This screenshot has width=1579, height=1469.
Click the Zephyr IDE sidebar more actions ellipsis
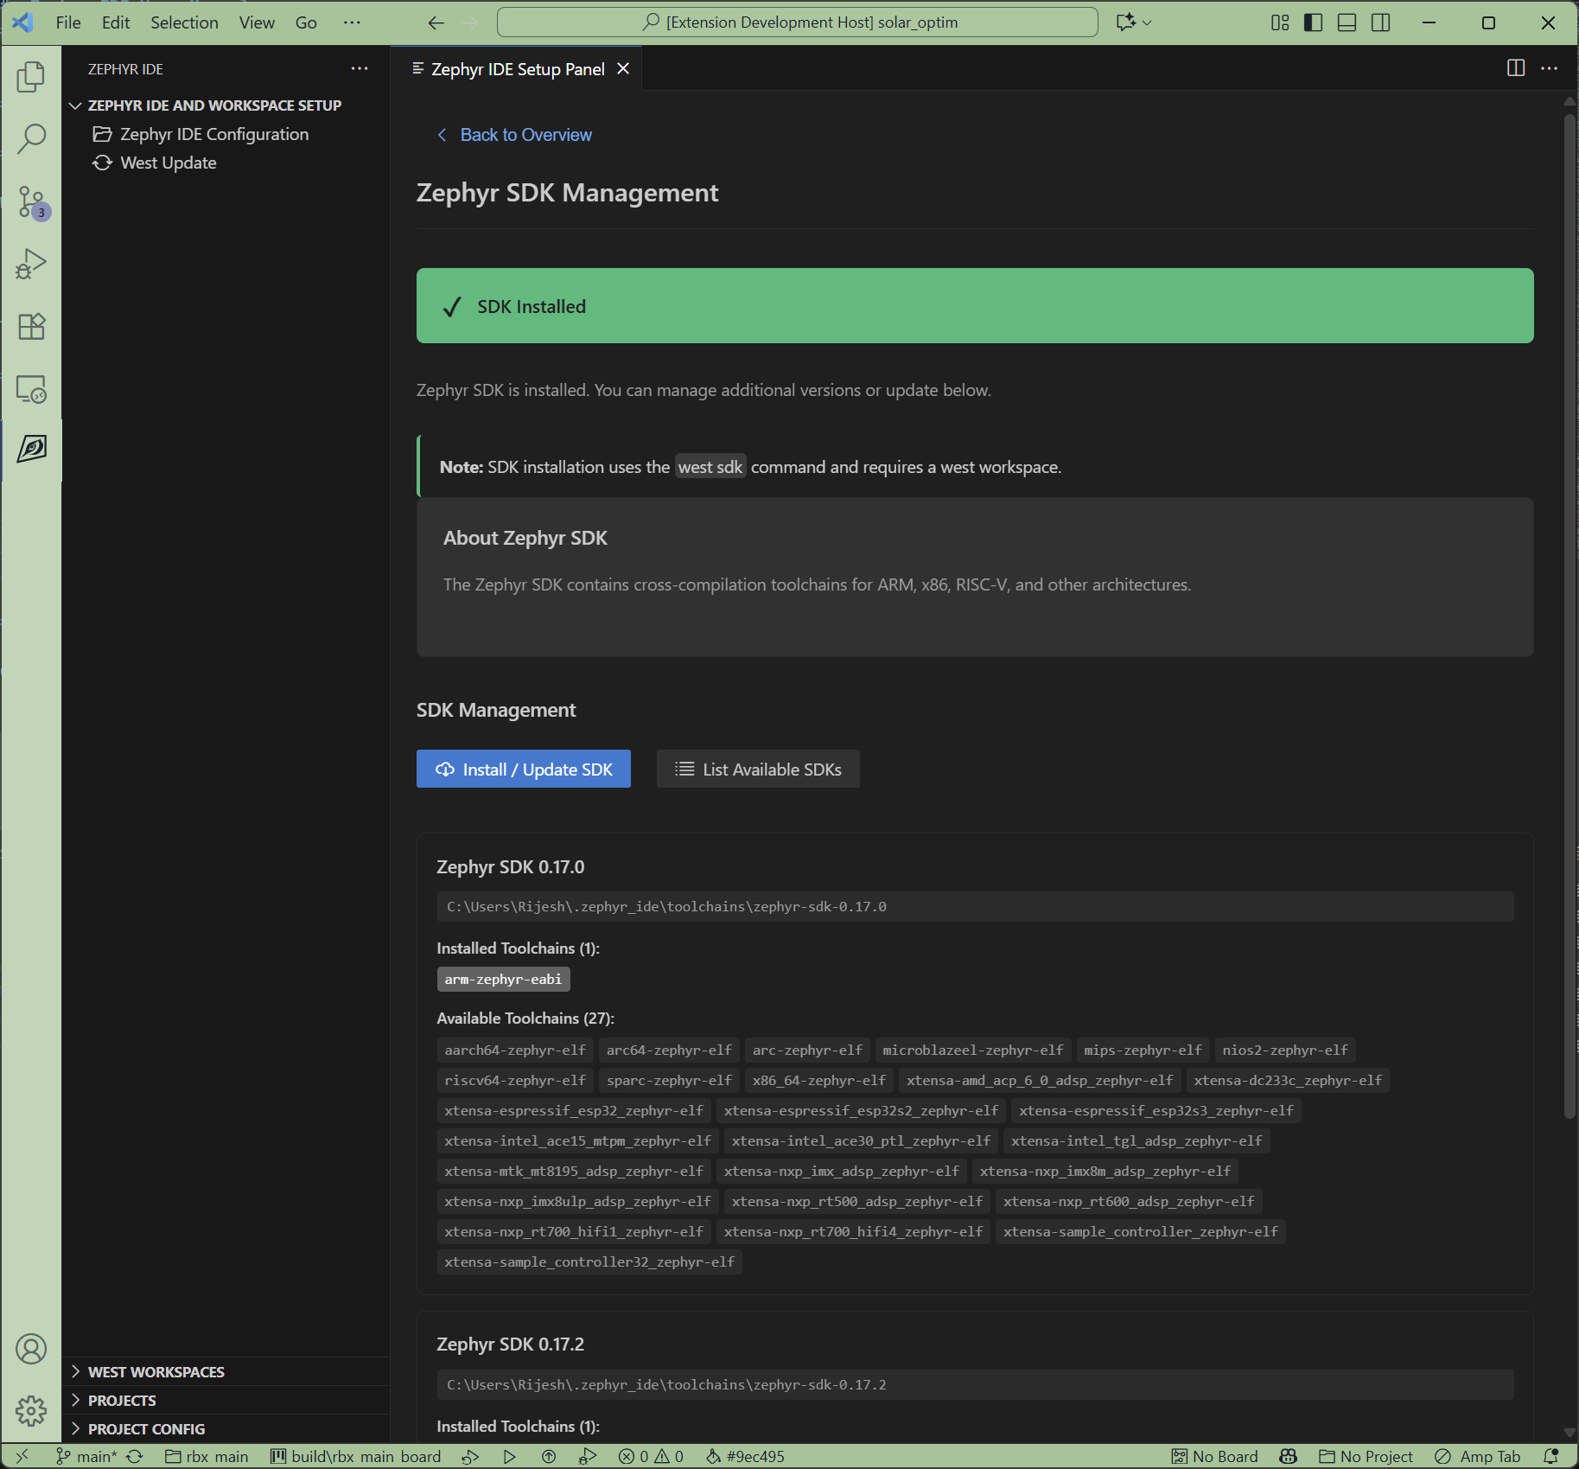coord(360,69)
